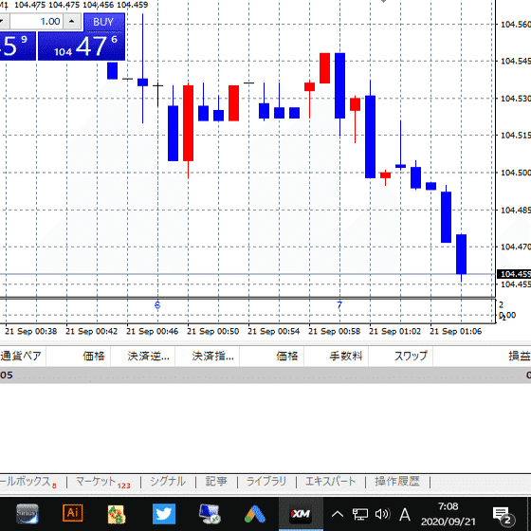This screenshot has width=531, height=531.
Task: Click the first 価格 column header
Action: pyautogui.click(x=78, y=356)
